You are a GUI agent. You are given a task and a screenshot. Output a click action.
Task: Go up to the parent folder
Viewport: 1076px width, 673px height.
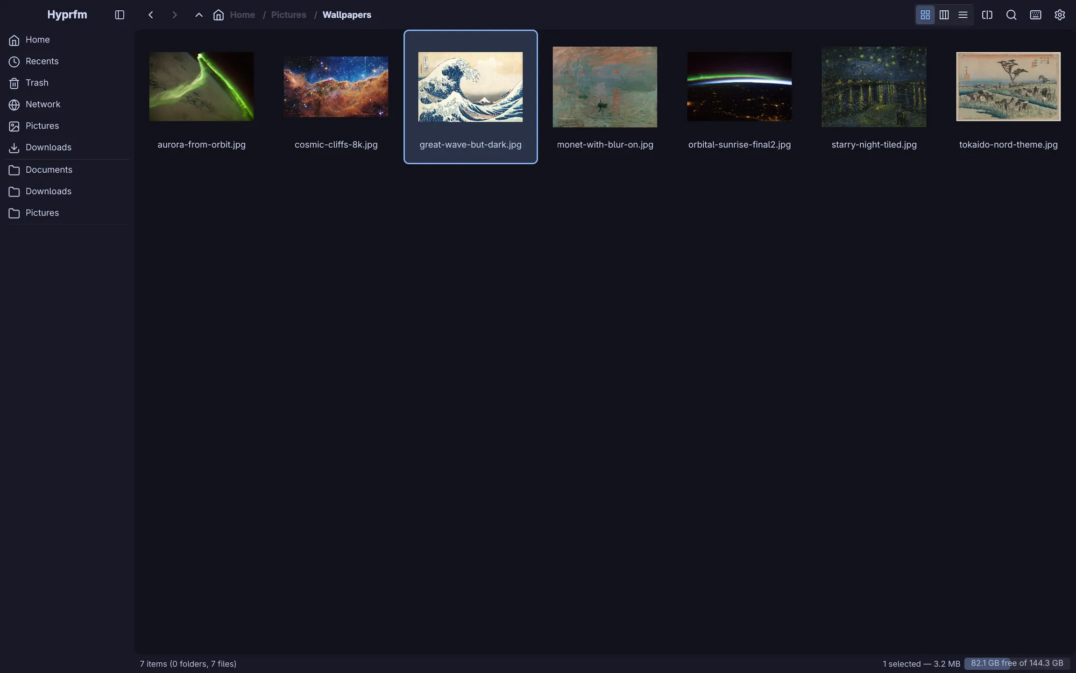pyautogui.click(x=199, y=15)
